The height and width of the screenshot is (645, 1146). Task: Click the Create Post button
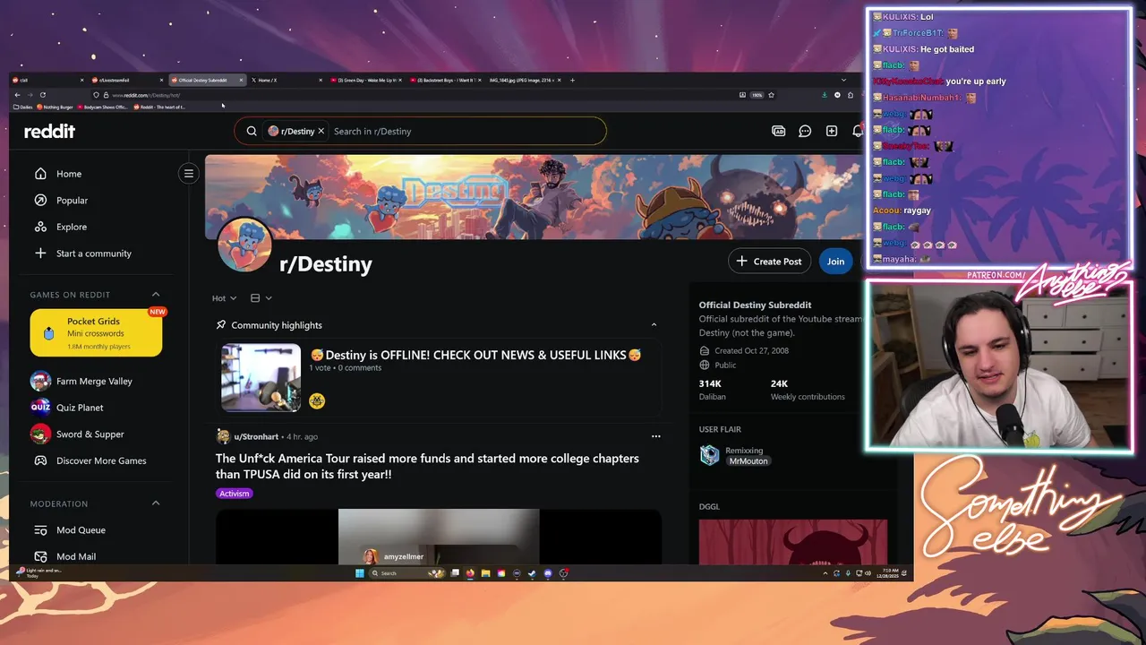pyautogui.click(x=769, y=262)
